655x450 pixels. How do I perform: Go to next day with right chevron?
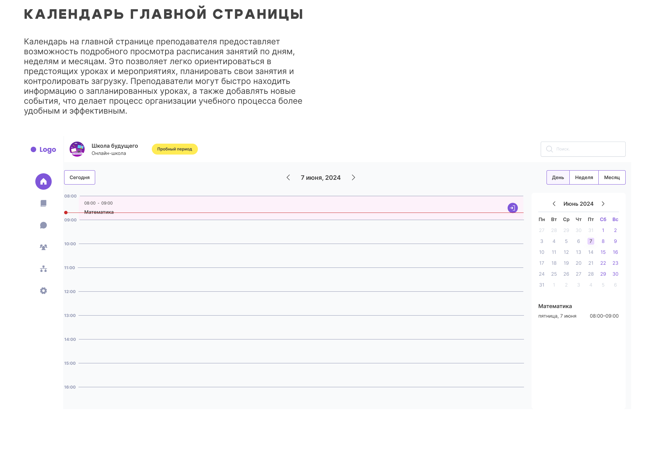tap(353, 177)
